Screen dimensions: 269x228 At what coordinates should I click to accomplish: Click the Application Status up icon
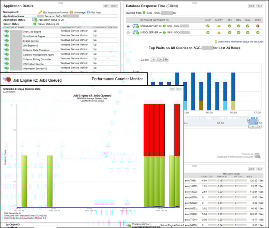click(35, 20)
